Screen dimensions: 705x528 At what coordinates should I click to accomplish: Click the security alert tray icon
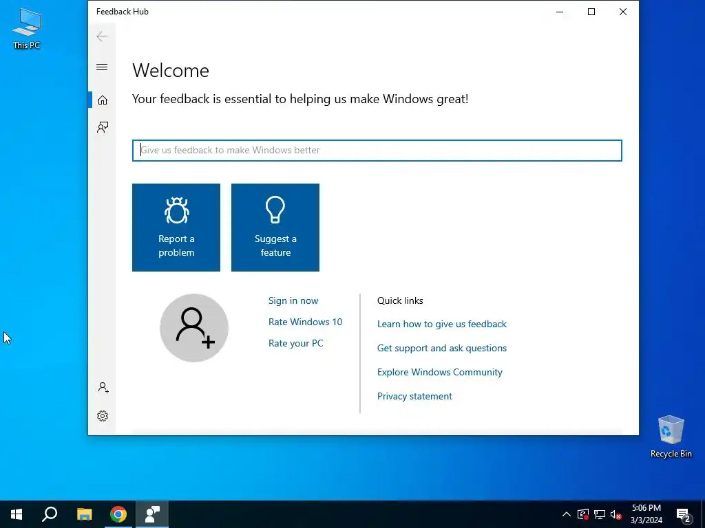tap(583, 514)
